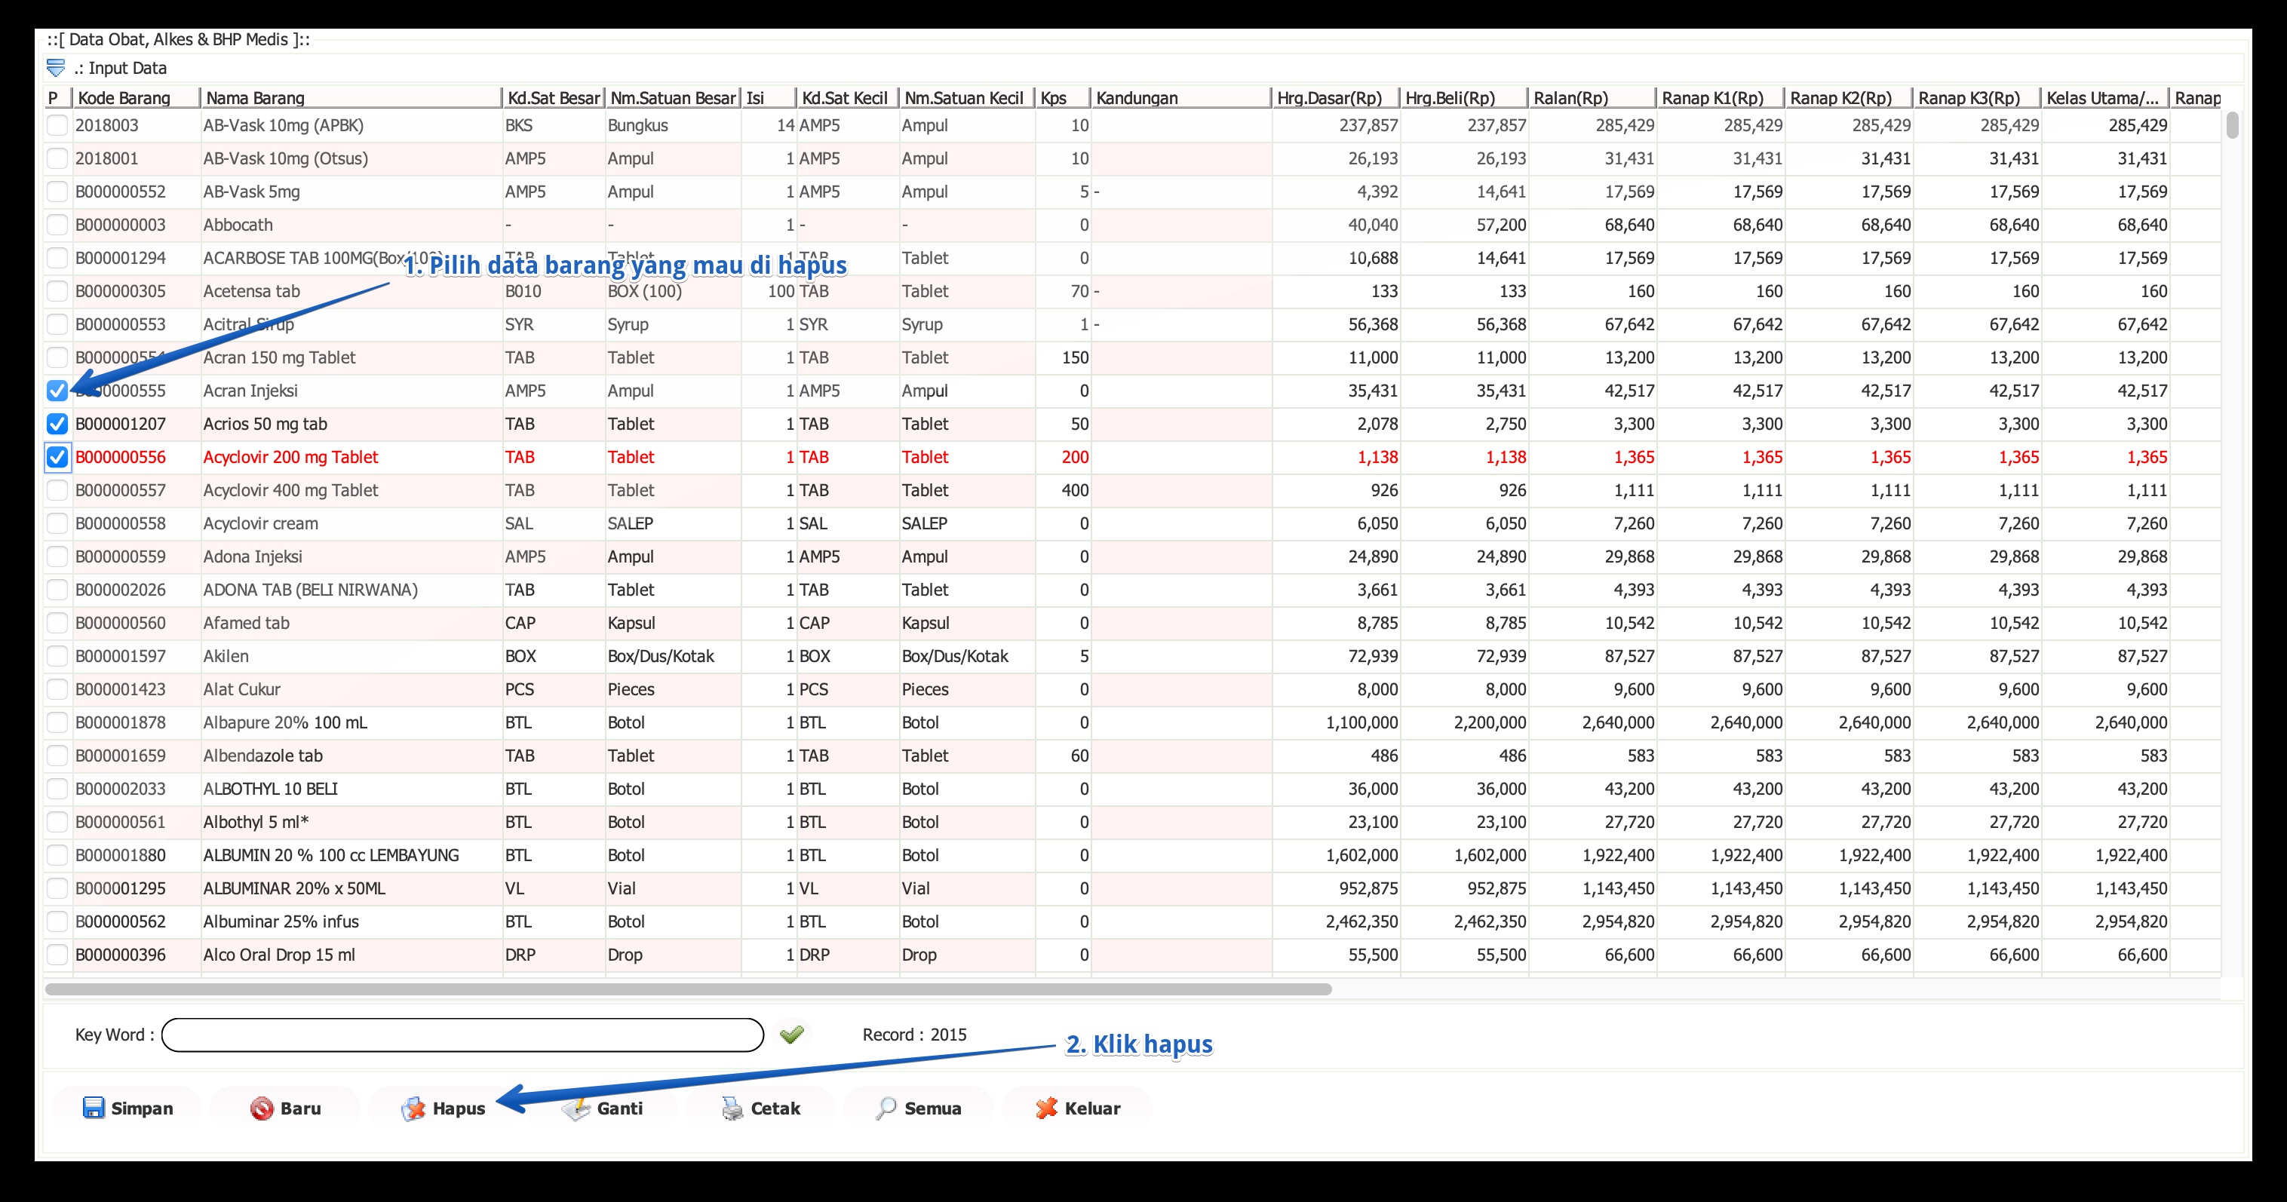Click the vertical scrollbar thumb
This screenshot has height=1202, width=2287.
click(x=2232, y=125)
